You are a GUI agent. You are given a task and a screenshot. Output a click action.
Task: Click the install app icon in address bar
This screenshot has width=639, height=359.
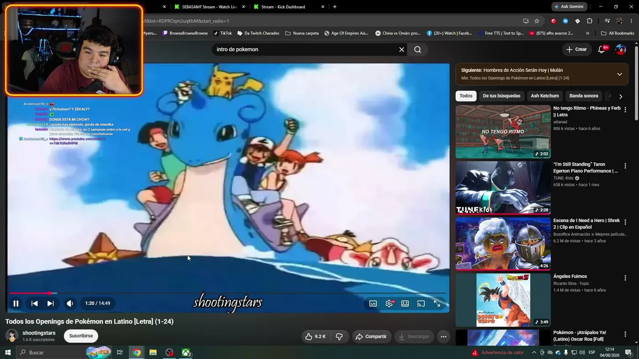[x=526, y=21]
